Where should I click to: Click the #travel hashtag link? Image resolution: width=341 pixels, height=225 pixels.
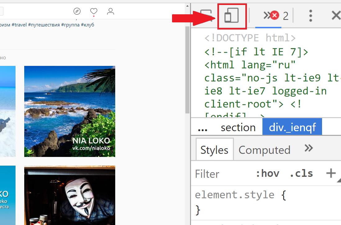pyautogui.click(x=19, y=25)
